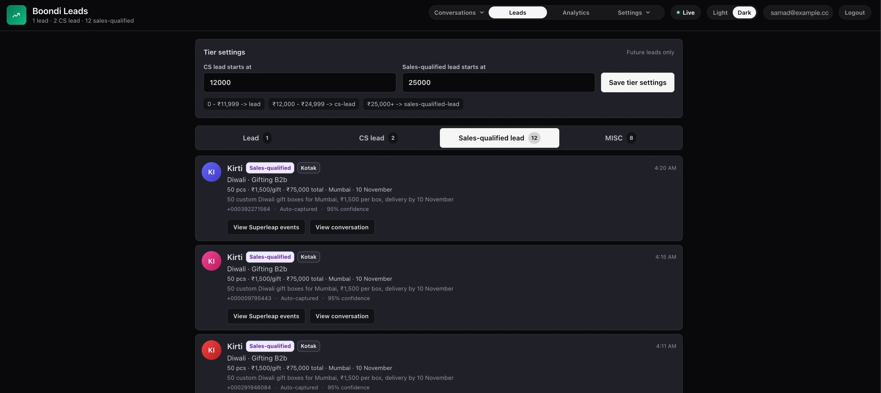
Task: Click the samad@example.co account pill
Action: 798,13
